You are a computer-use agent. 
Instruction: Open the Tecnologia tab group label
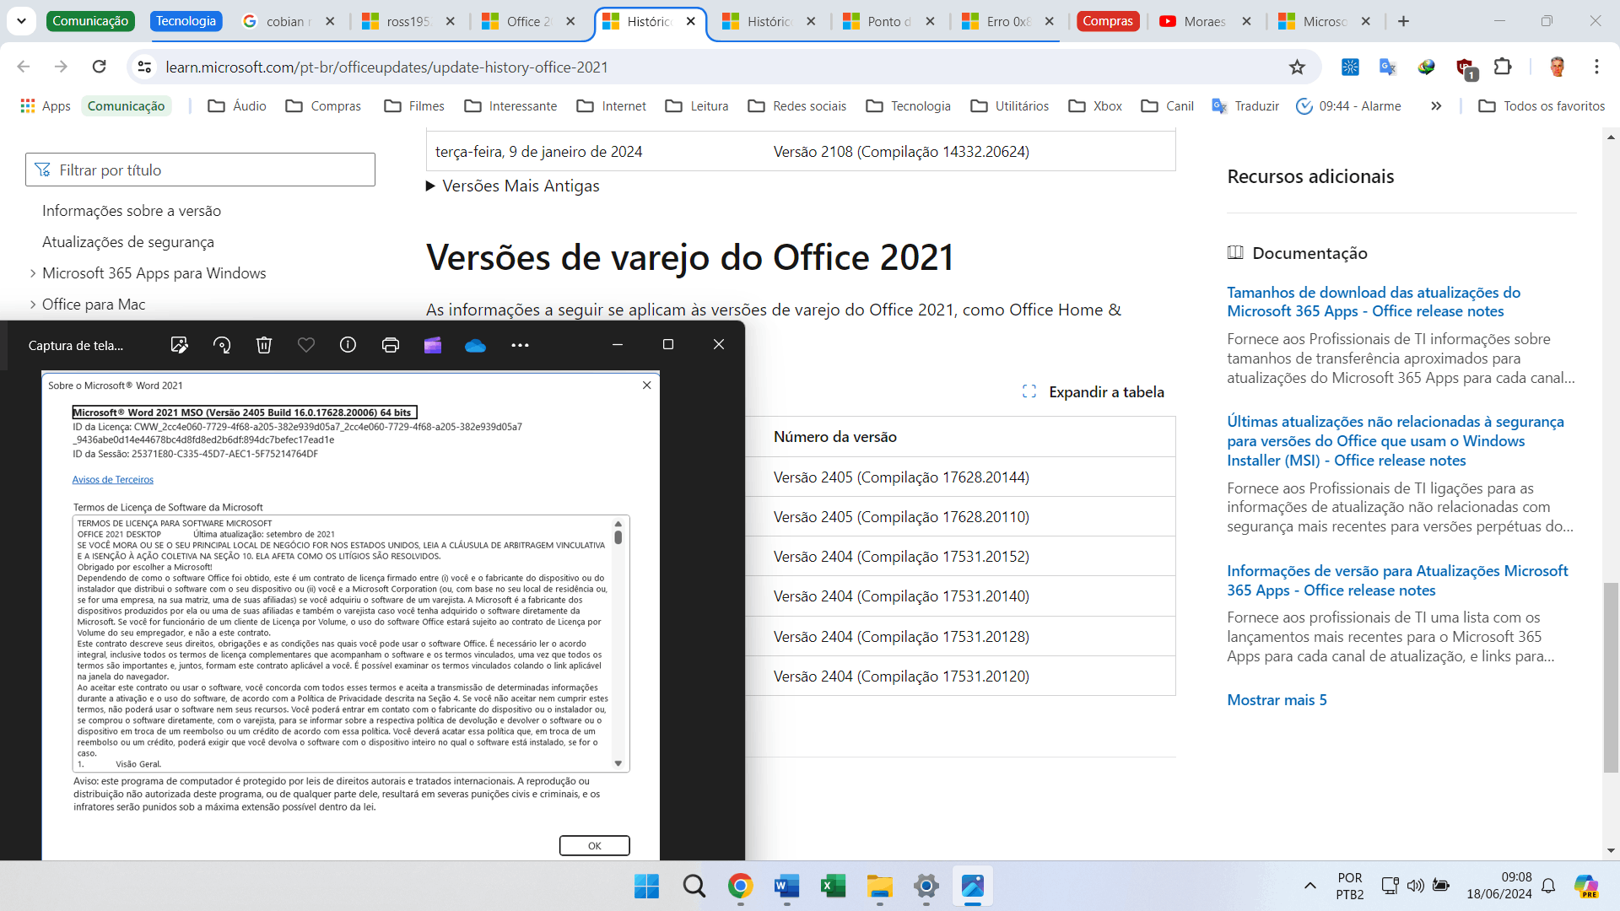coord(186,21)
